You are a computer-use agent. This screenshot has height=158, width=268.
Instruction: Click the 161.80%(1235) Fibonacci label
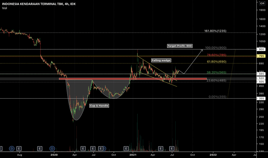215,31
